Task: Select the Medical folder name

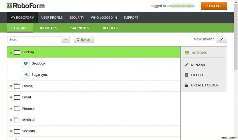Action: coord(28,120)
